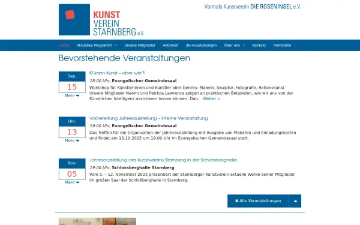This screenshot has height=225, width=360.
Task: Open event 'KI kann Kunst – aber wie?!'
Action: [x=118, y=73]
